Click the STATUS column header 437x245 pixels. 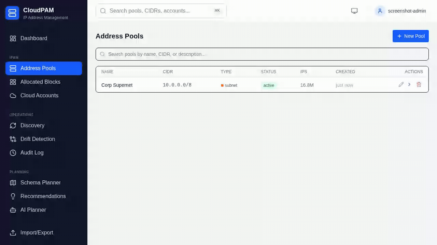(268, 72)
